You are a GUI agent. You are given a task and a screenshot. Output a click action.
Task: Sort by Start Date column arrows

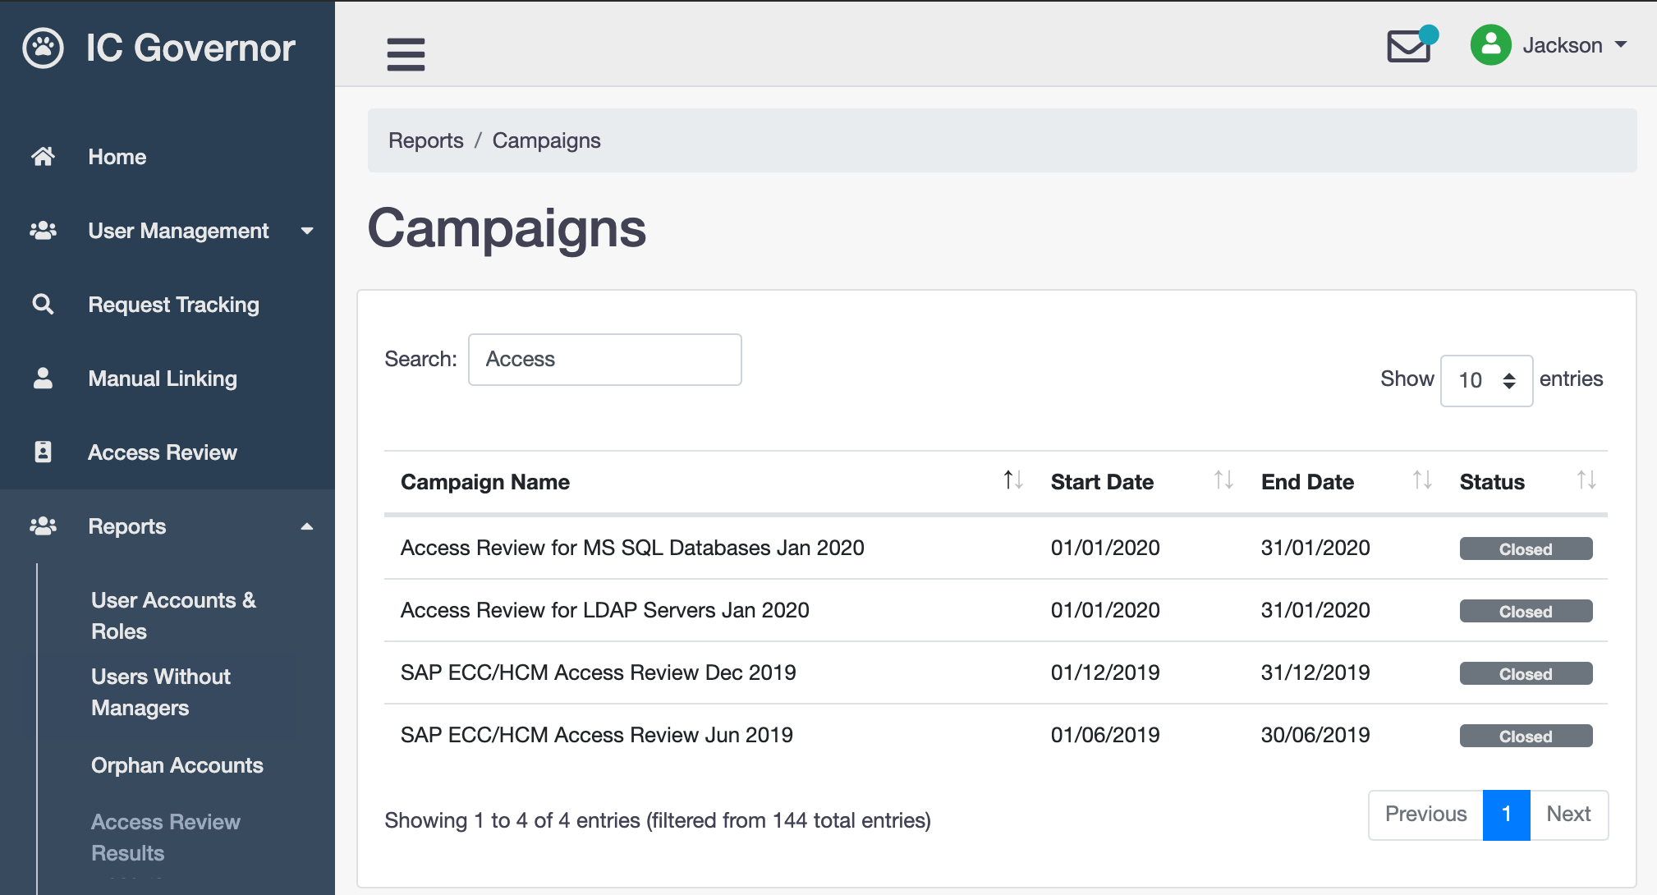click(x=1223, y=480)
